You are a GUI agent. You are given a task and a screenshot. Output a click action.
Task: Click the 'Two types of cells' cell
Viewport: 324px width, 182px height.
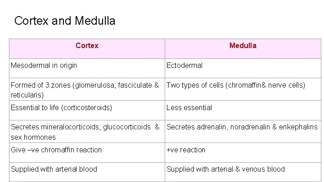235,85
